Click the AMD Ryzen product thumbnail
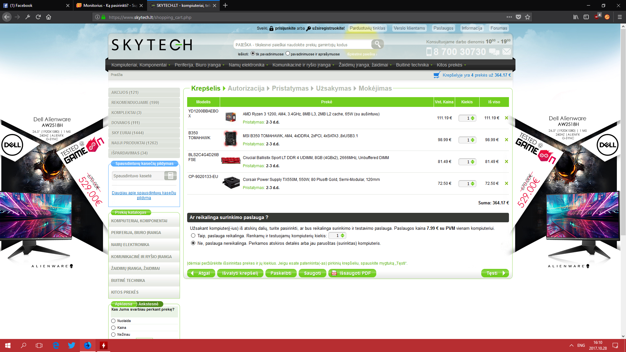Image resolution: width=626 pixels, height=352 pixels. coord(231,117)
